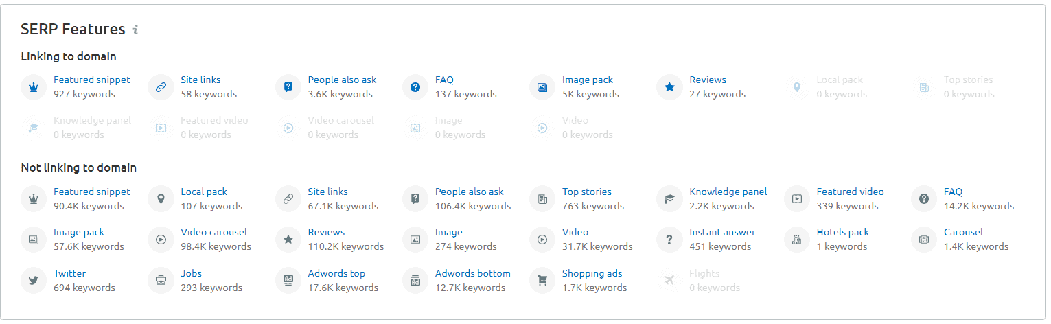Click the shopping cart icon for Shopping ads
The width and height of the screenshot is (1051, 324).
pos(542,280)
